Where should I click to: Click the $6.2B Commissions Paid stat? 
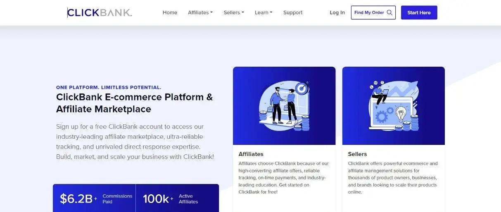95,199
